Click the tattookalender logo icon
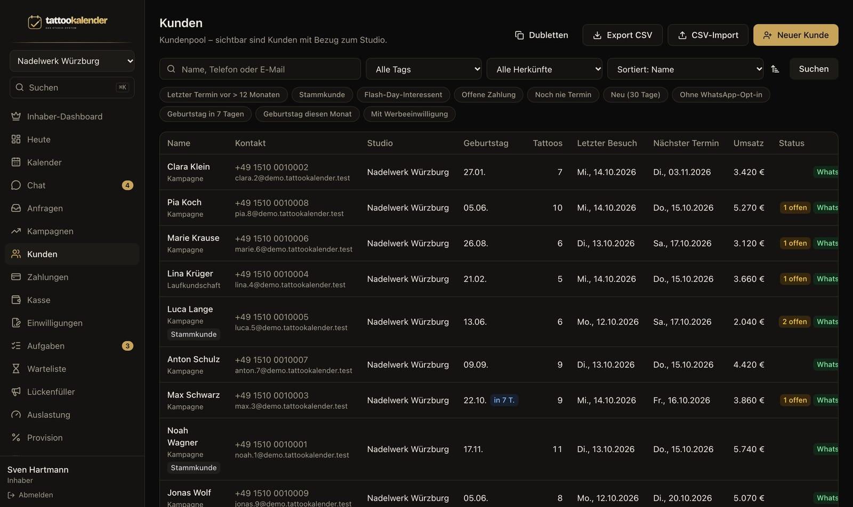 click(x=35, y=22)
